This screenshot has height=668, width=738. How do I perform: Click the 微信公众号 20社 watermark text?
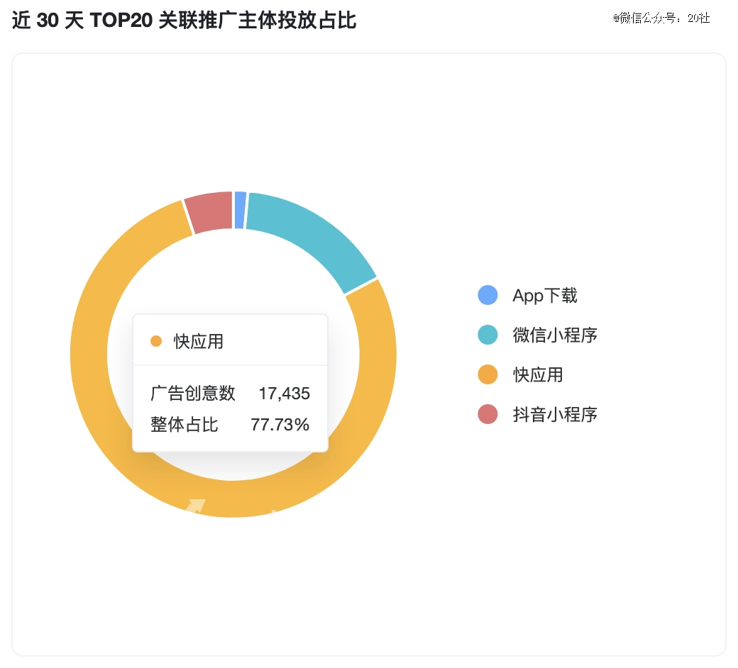(661, 18)
